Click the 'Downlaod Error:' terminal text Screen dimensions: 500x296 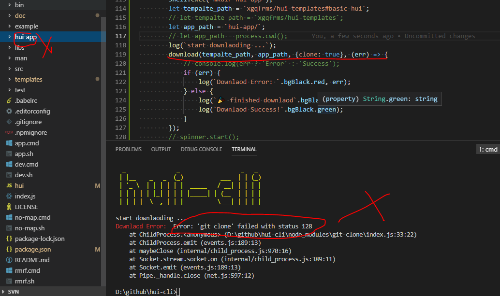(x=141, y=226)
